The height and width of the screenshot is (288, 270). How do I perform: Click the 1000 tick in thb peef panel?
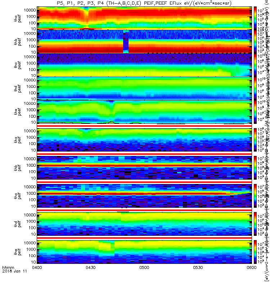tap(31, 40)
